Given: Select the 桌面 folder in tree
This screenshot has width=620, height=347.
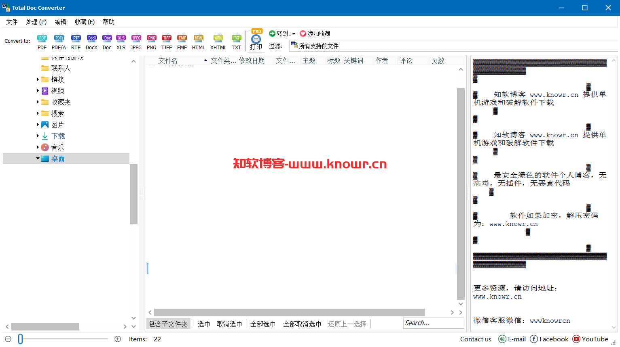Looking at the screenshot, I should point(58,159).
